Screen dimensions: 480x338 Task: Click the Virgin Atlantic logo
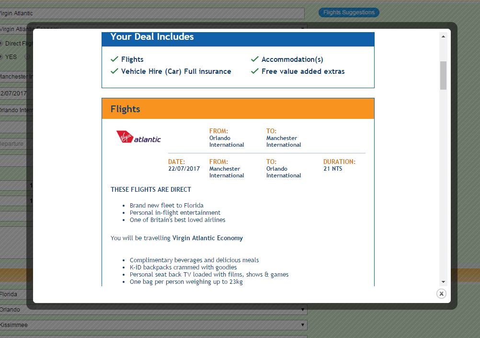coord(138,137)
